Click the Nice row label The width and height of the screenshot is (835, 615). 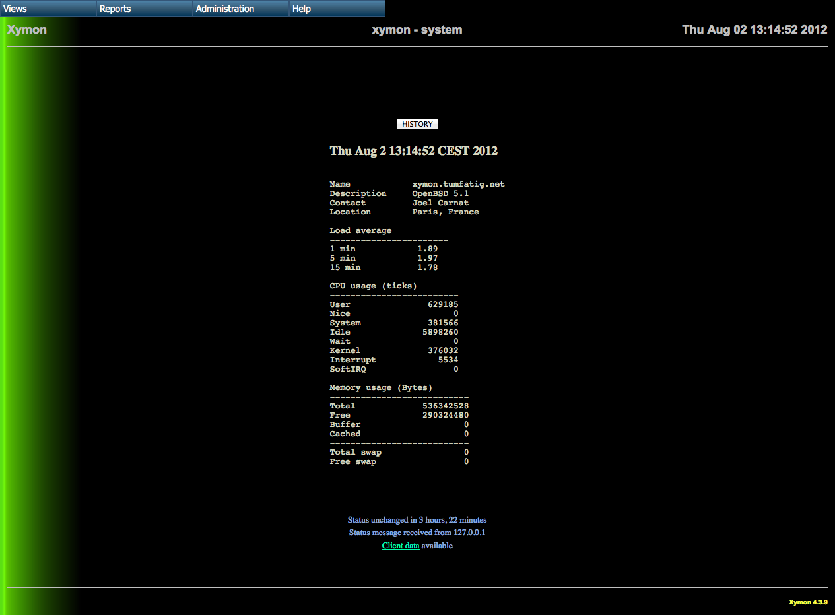point(340,313)
